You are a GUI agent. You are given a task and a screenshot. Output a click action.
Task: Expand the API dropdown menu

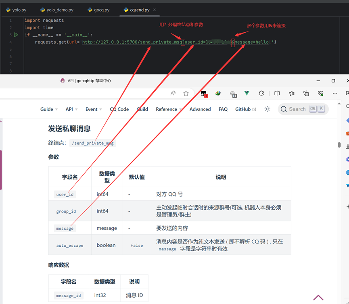[71, 109]
